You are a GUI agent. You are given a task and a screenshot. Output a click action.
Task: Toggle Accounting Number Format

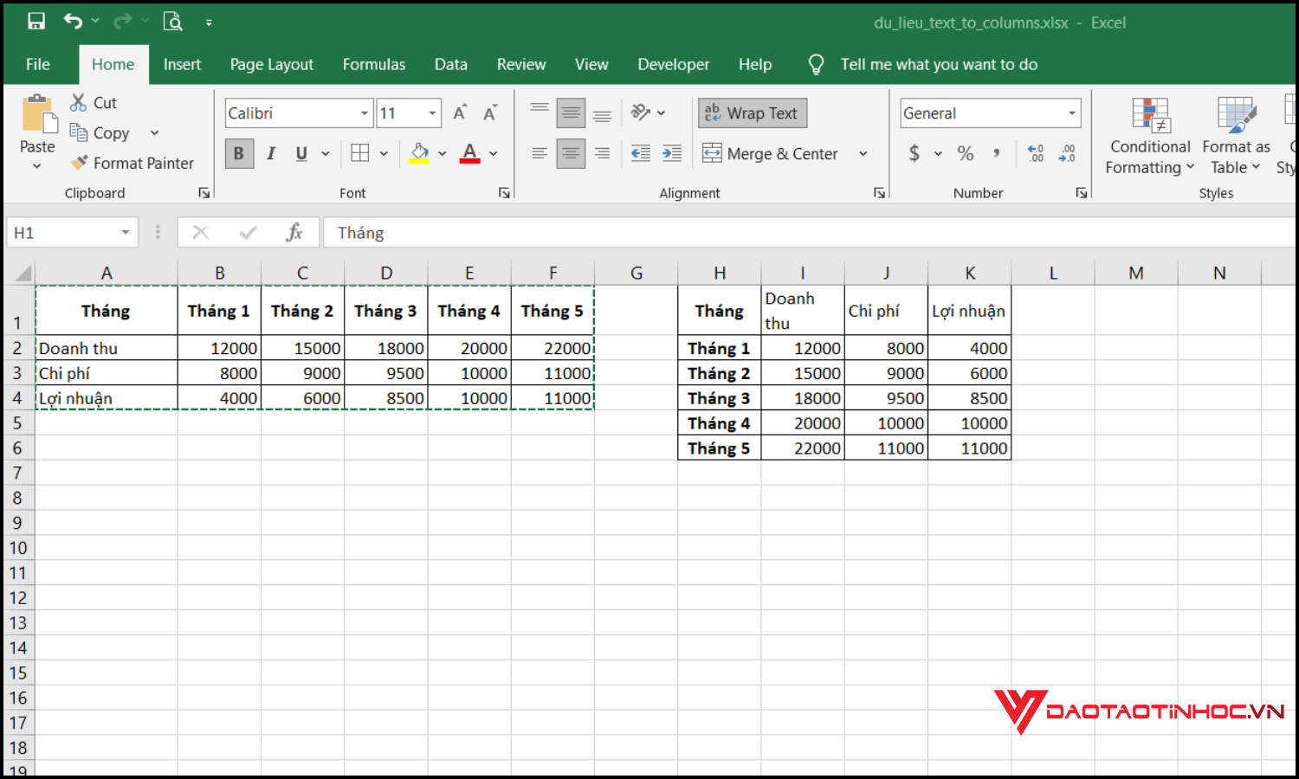click(x=916, y=153)
